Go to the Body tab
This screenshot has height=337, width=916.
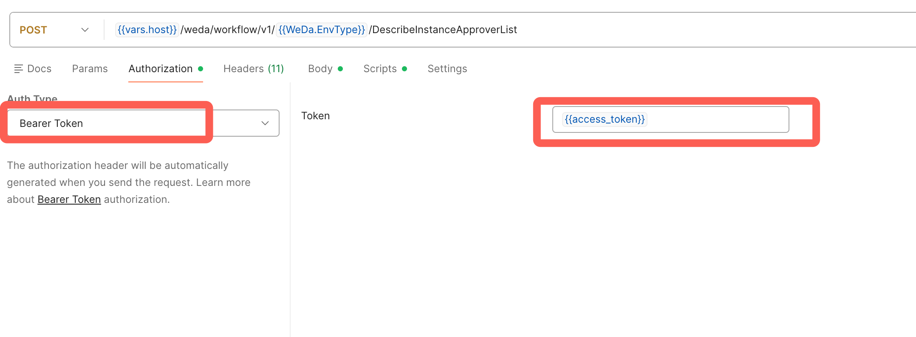coord(320,69)
